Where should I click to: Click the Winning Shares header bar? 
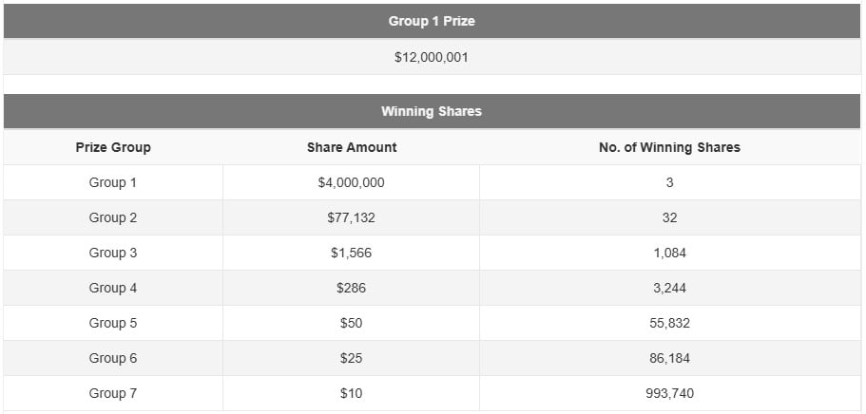(432, 111)
